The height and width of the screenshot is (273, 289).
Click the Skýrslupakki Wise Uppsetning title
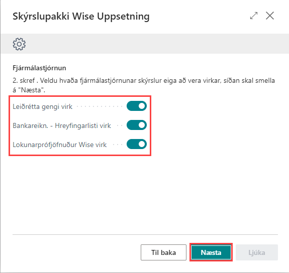81,16
